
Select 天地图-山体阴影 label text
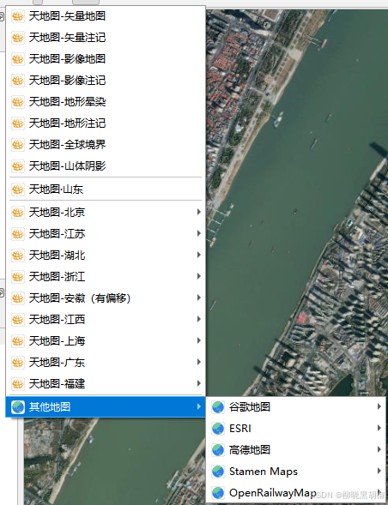point(67,166)
